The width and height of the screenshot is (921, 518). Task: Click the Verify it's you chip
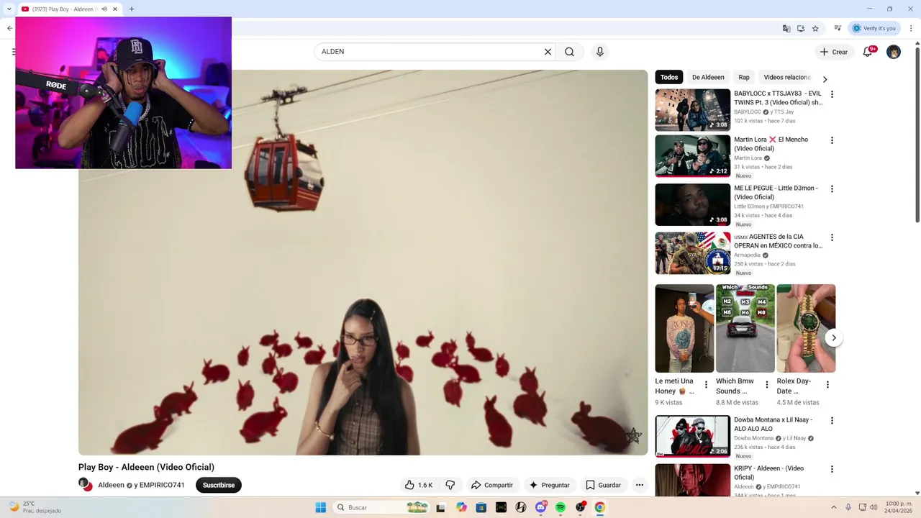[874, 28]
